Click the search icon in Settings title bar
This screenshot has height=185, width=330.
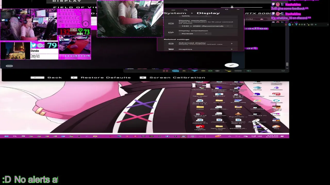tap(186, 10)
